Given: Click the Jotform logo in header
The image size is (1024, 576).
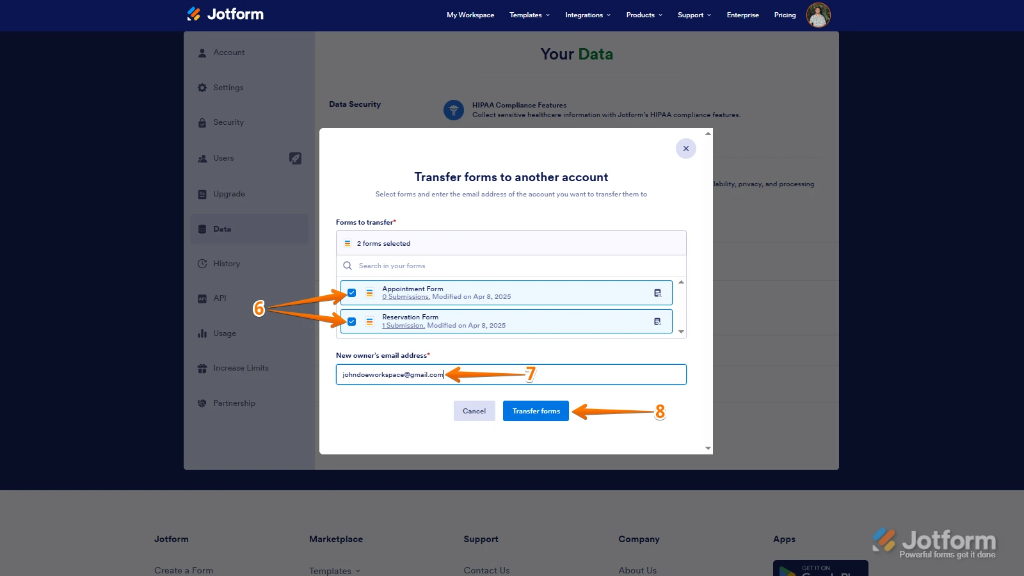Looking at the screenshot, I should [x=225, y=14].
